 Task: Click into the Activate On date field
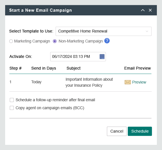[x=78, y=57]
